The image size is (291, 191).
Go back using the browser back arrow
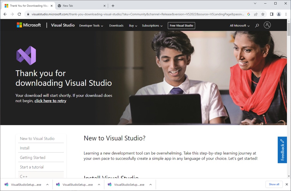(x=5, y=14)
